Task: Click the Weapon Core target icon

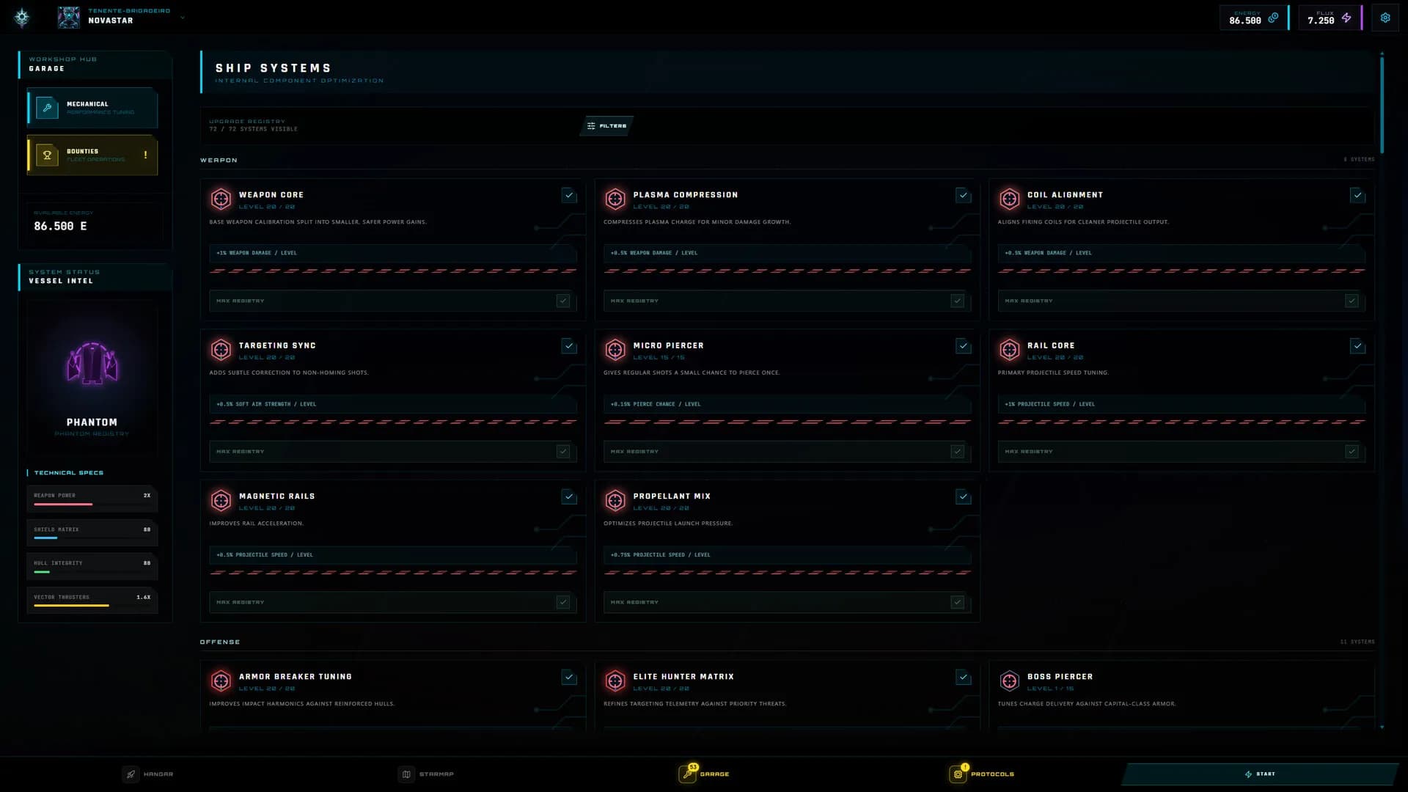Action: [221, 199]
